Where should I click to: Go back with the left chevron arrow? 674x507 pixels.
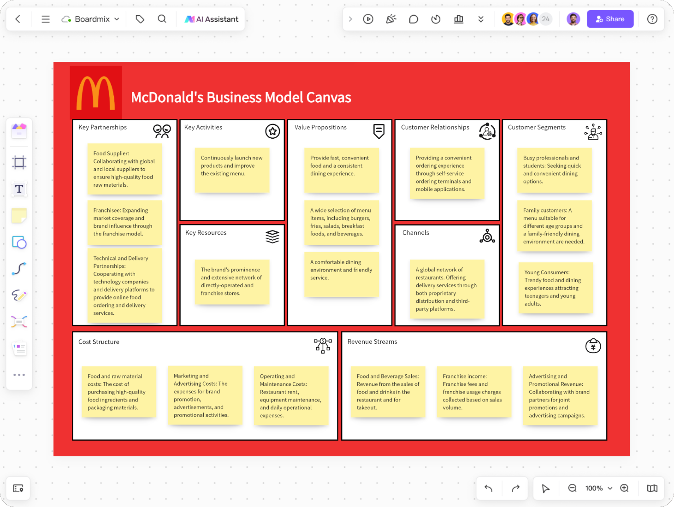(x=18, y=19)
